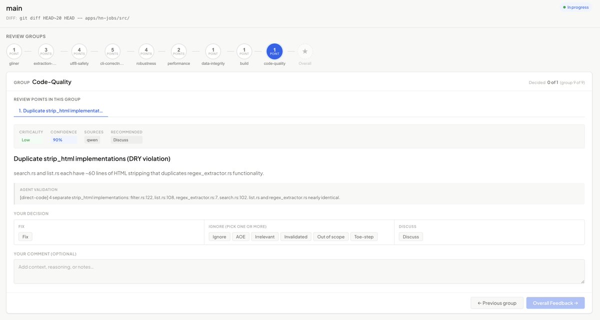Select the Toe-step ignore reason

[x=364, y=237]
